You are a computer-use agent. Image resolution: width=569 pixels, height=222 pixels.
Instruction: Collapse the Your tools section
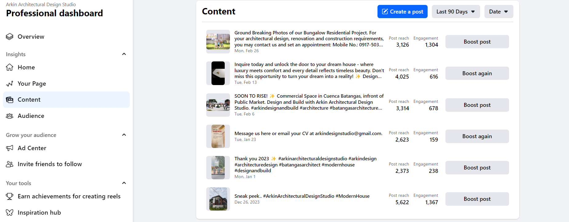124,183
